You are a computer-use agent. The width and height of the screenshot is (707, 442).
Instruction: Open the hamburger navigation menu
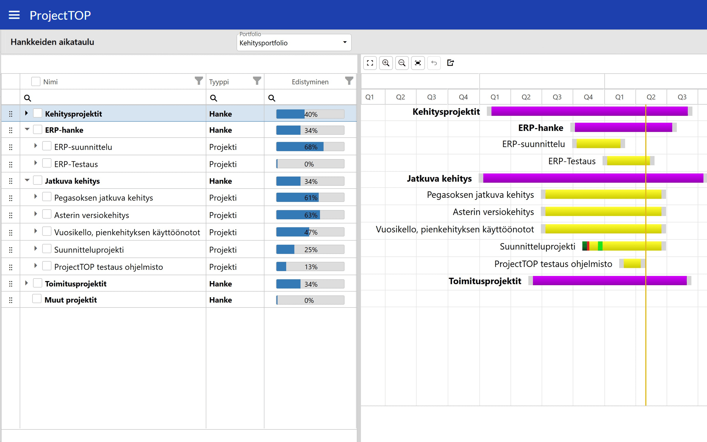coord(14,15)
